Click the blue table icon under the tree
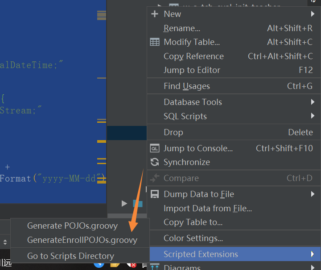321x270 pixels. 138,204
